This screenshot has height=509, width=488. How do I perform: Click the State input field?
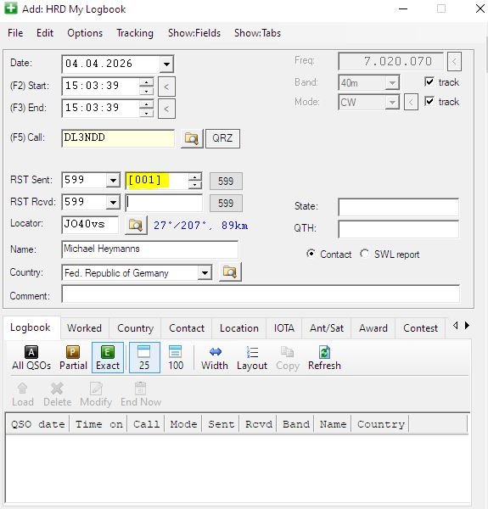[x=399, y=207]
